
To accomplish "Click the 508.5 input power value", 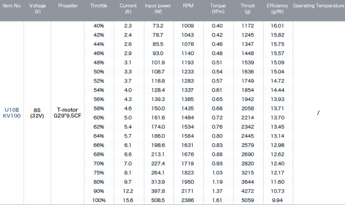I will tap(158, 200).
